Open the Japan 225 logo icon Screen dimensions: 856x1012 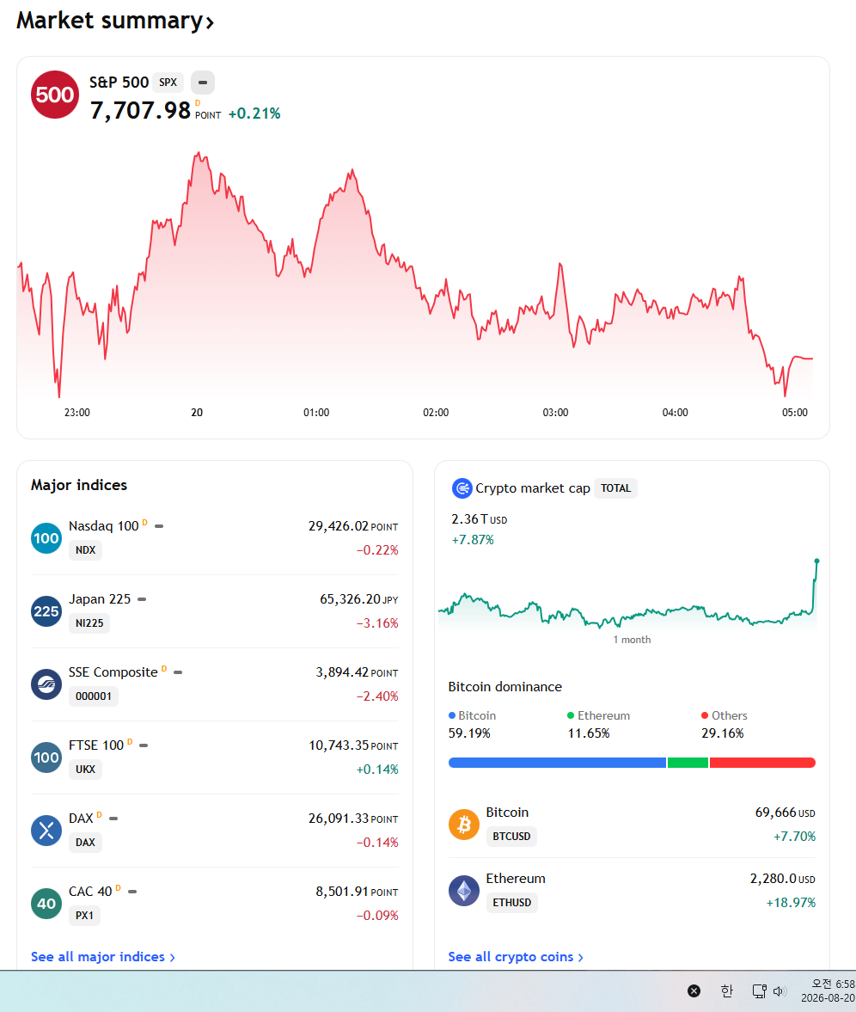pyautogui.click(x=46, y=611)
